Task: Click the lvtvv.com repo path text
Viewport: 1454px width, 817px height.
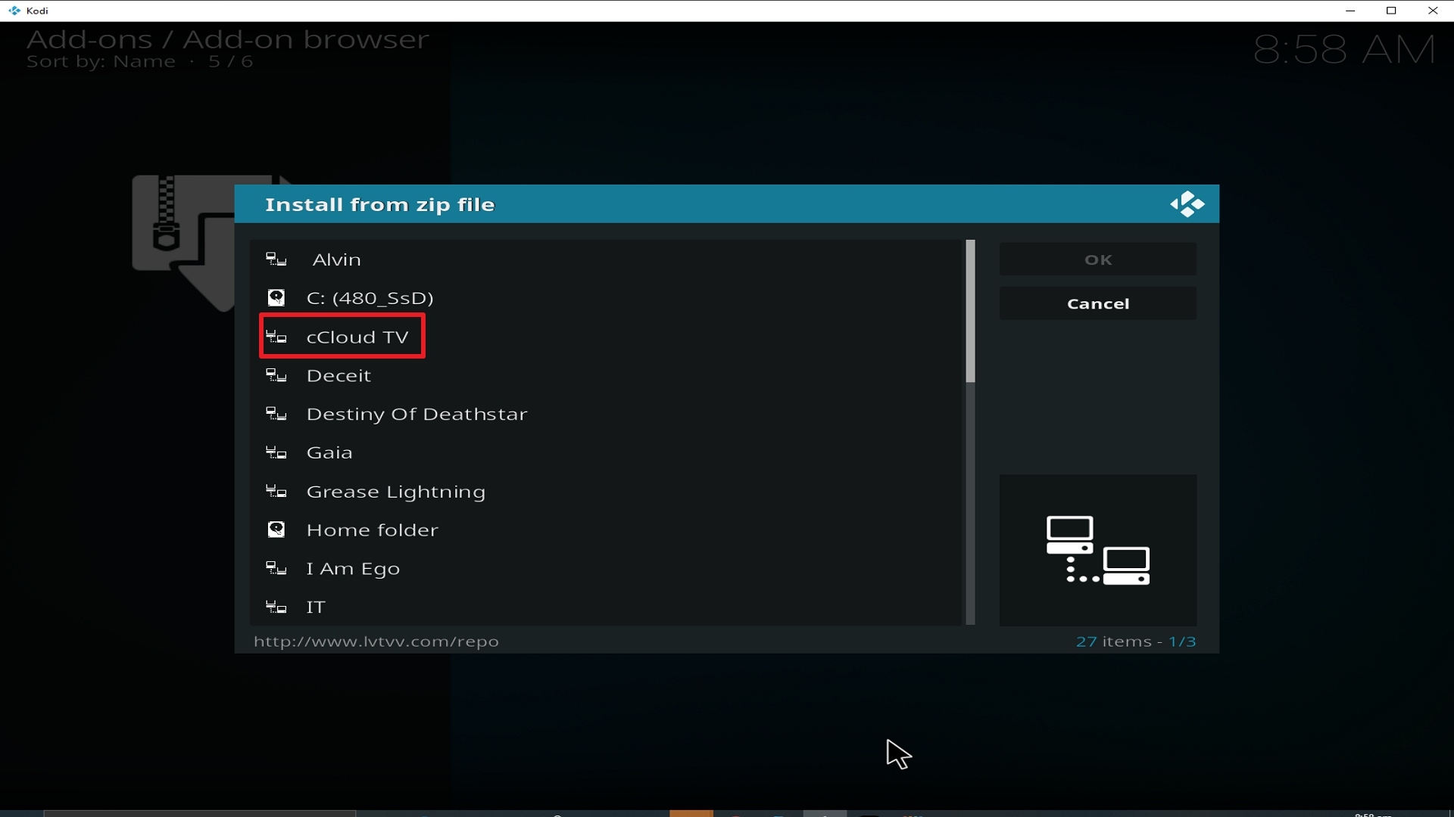Action: coord(376,641)
